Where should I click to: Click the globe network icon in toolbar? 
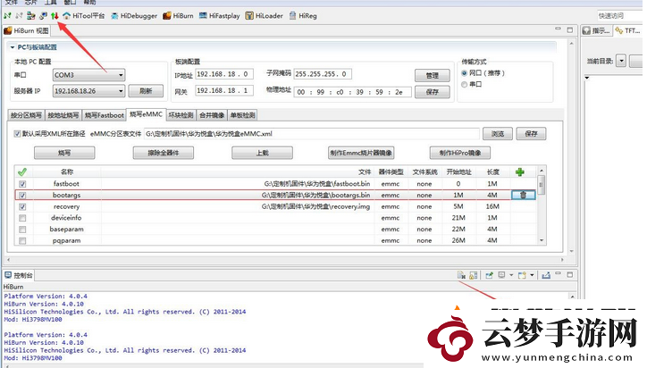43,16
